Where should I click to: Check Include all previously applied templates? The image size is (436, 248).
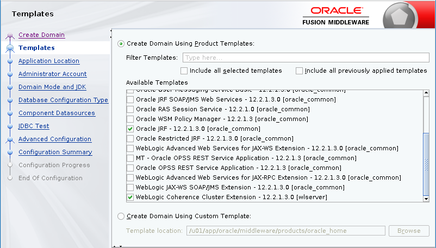[299, 71]
